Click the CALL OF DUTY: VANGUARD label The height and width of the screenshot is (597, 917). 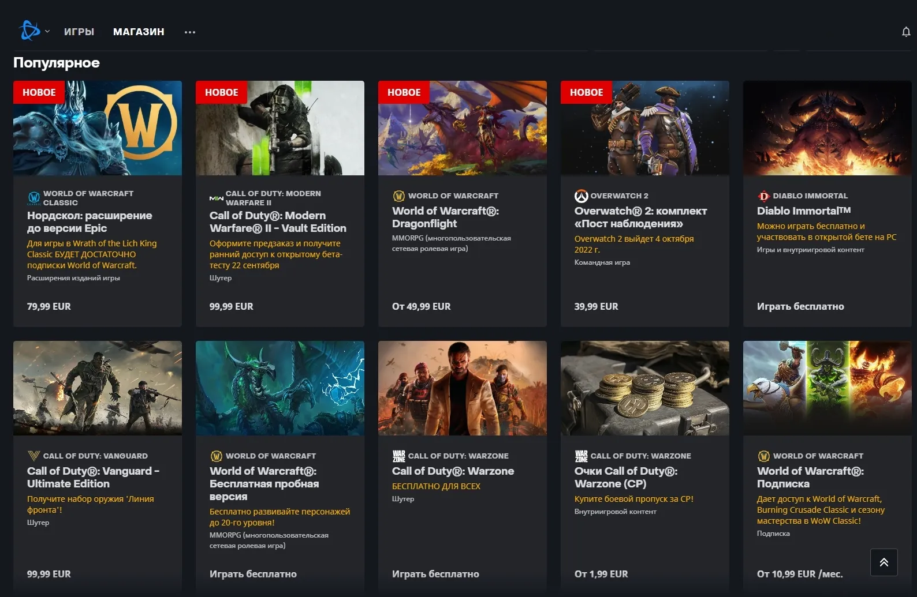(95, 456)
